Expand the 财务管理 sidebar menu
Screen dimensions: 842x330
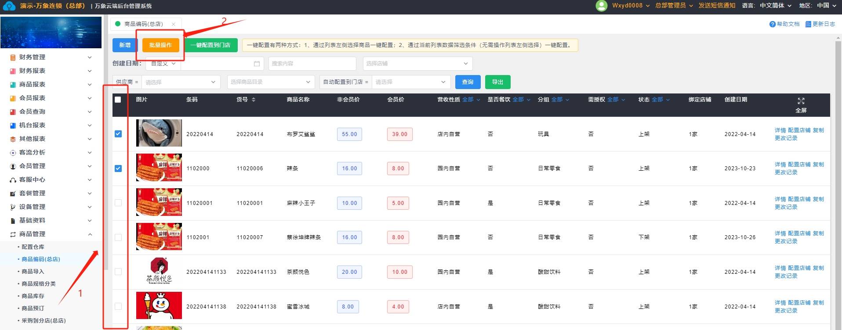[x=51, y=57]
